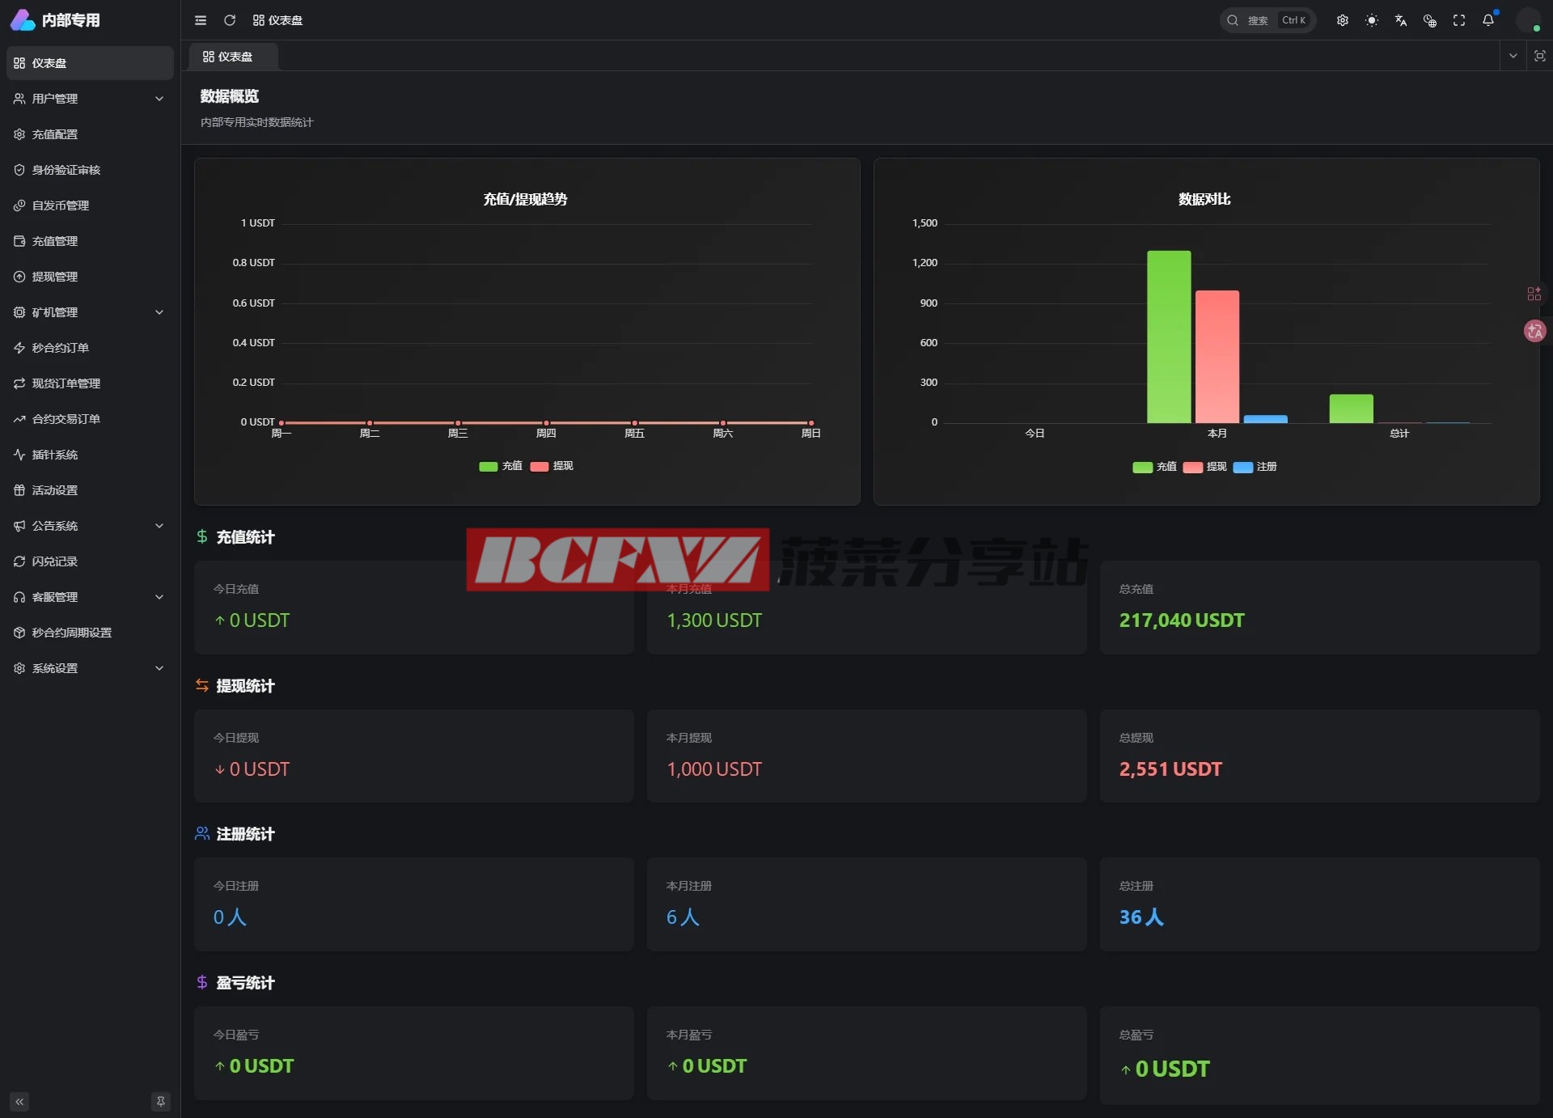The height and width of the screenshot is (1118, 1553).
Task: Open 提现管理 in the sidebar
Action: [x=55, y=277]
